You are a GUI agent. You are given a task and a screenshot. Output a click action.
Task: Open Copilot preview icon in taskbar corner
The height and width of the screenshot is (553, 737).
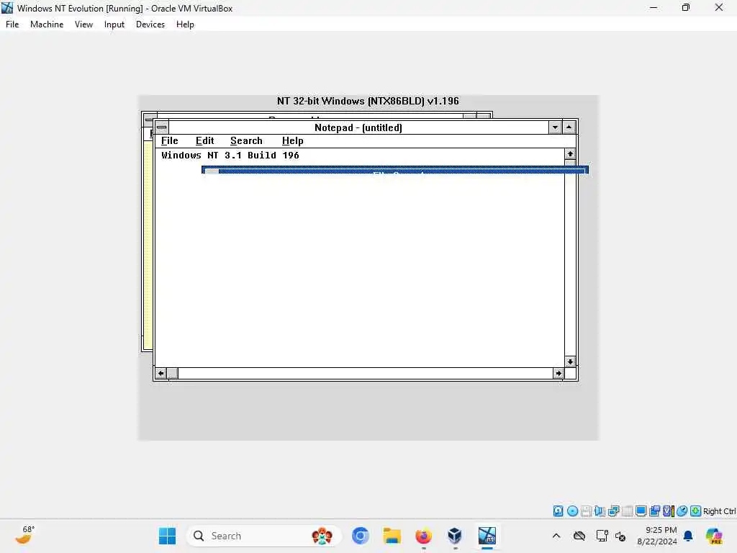tap(713, 536)
